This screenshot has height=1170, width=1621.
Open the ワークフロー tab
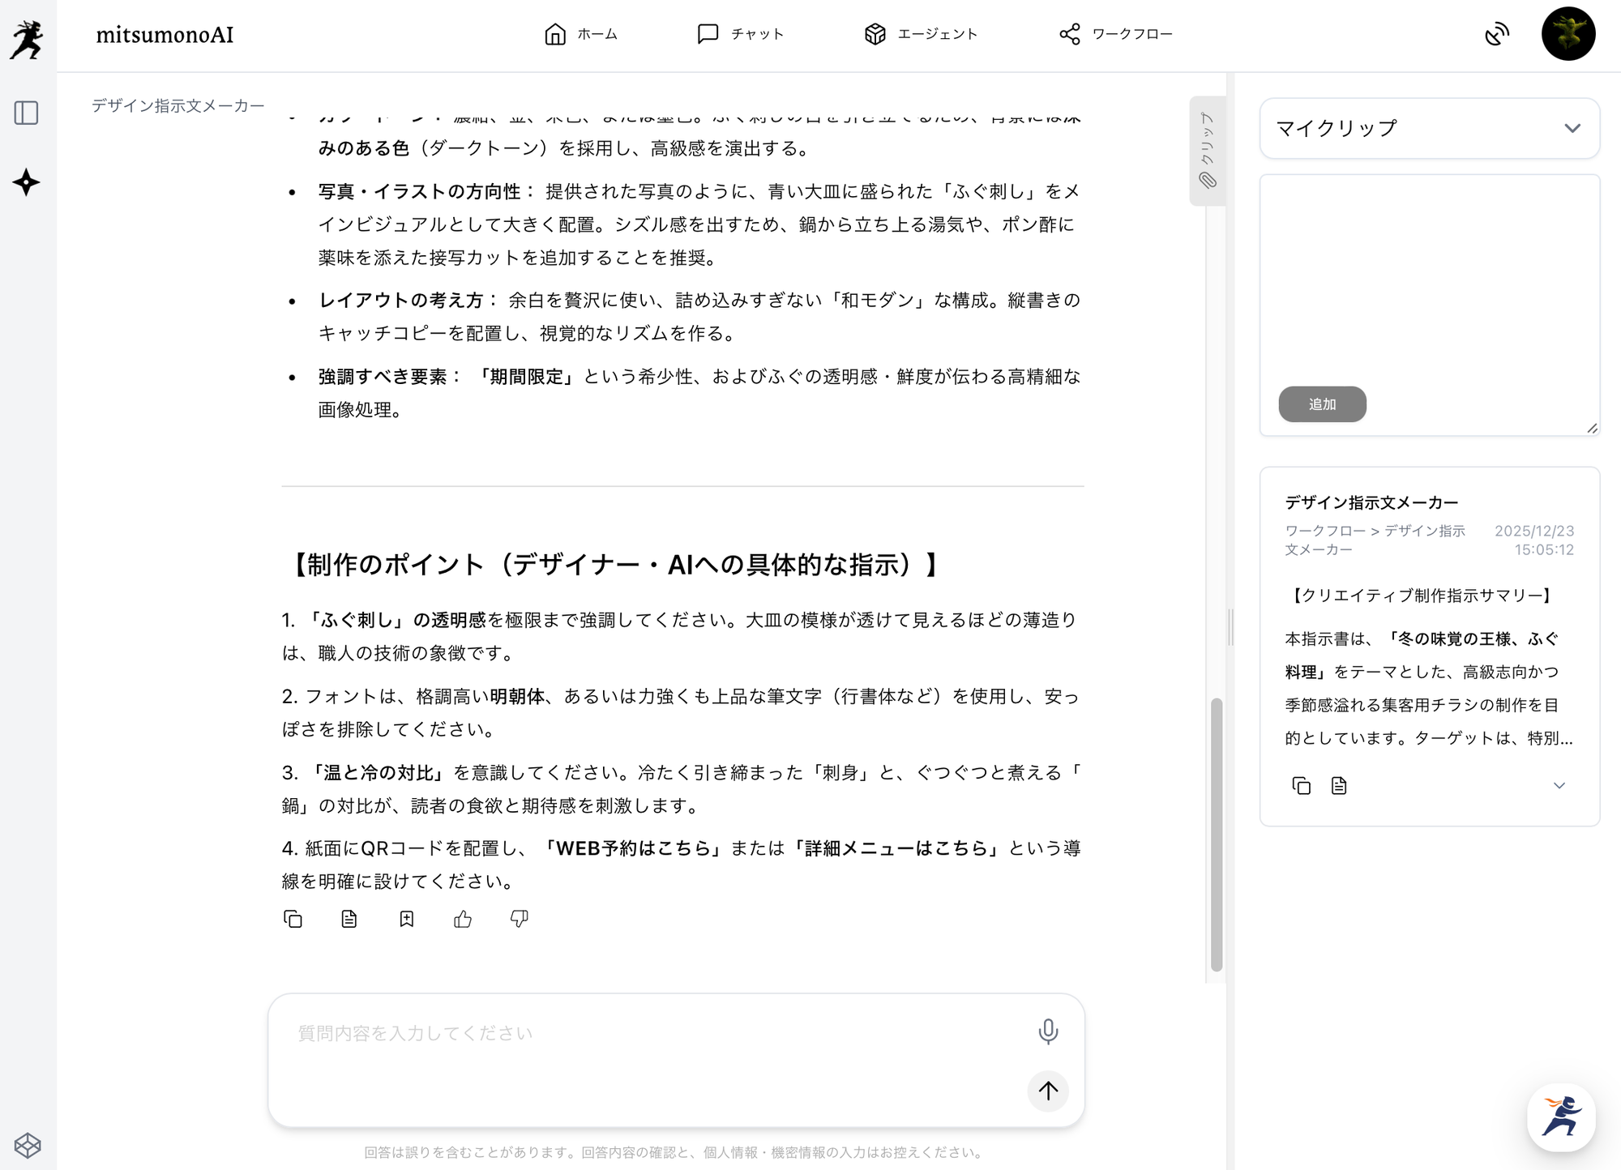pos(1116,34)
